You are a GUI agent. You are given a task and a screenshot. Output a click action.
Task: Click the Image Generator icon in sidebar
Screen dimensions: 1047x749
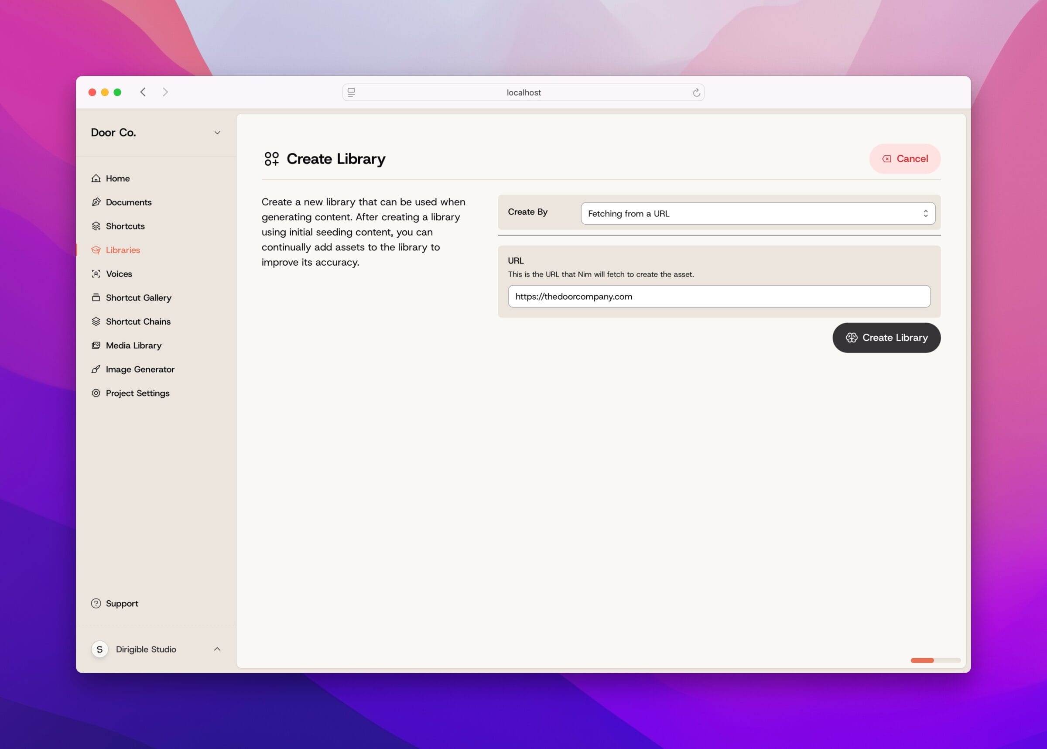pyautogui.click(x=96, y=369)
